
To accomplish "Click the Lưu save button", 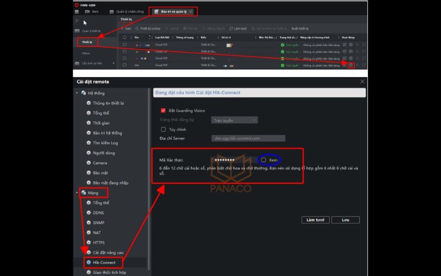I will pyautogui.click(x=346, y=220).
